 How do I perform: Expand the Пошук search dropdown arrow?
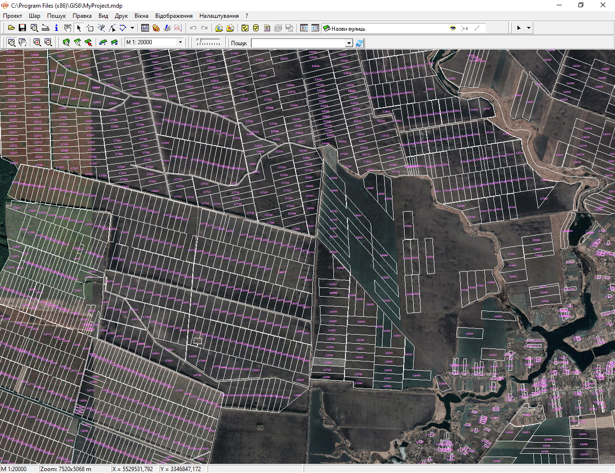point(349,43)
